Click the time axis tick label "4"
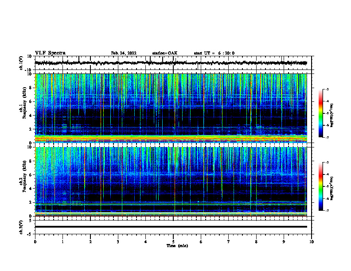The height and width of the screenshot is (271, 351). 146,242
